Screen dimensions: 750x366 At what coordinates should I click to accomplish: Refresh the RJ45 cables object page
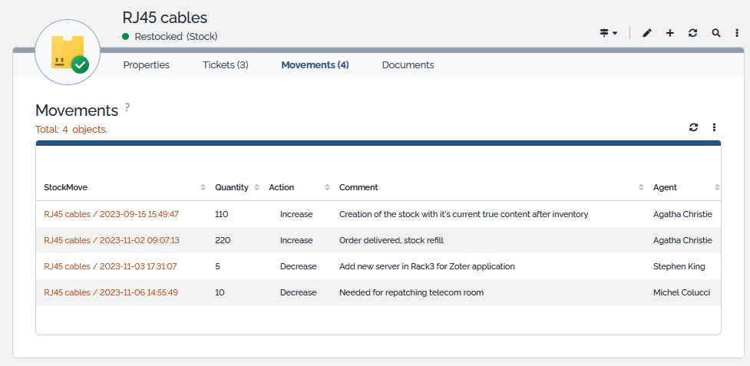692,33
